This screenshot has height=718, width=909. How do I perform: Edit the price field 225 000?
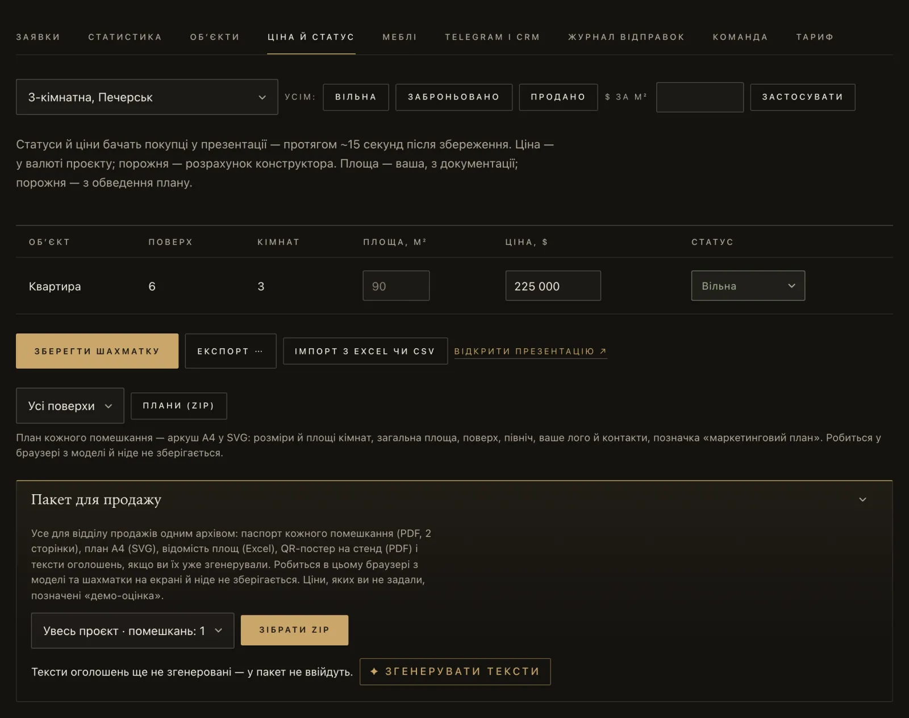point(553,286)
